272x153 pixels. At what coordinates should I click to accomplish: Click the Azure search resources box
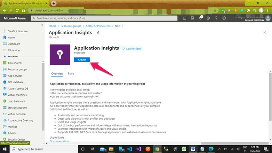104,18
